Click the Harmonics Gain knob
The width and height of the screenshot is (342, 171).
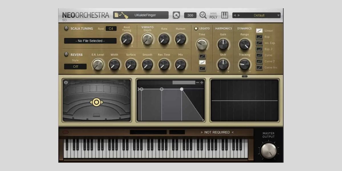(x=223, y=44)
